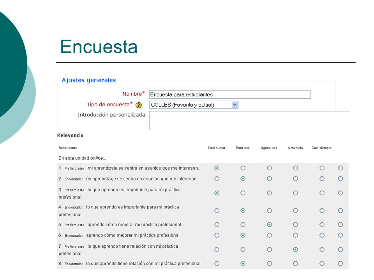
Task: Click the 'Encuesta' slide title
Action: 99,46
